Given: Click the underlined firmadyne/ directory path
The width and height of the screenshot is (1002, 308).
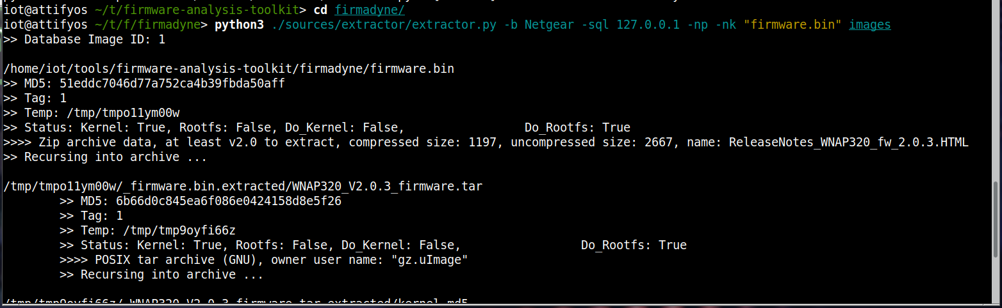Looking at the screenshot, I should coord(370,10).
